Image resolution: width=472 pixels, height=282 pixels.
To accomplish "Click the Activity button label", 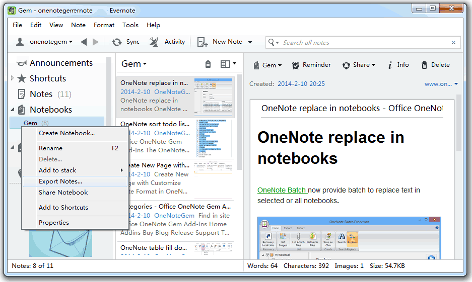I will [175, 42].
